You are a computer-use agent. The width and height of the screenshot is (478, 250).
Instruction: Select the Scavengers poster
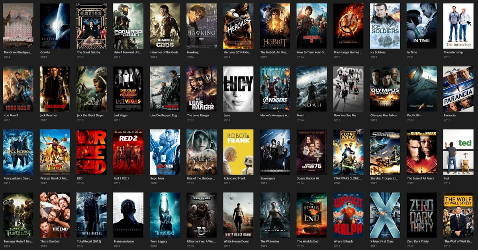point(275,152)
